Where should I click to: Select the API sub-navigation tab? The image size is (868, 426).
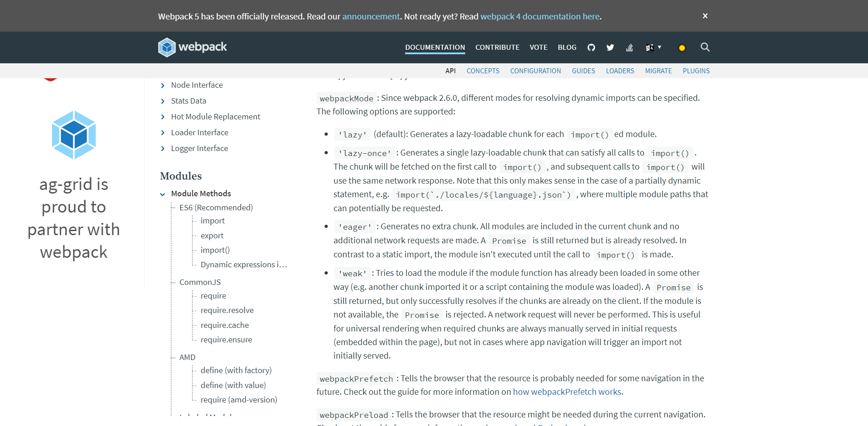(450, 71)
